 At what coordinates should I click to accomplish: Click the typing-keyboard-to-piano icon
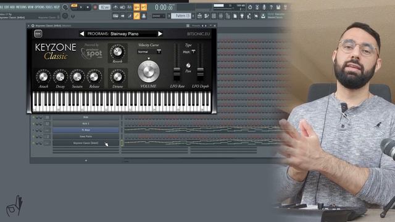coord(115,16)
